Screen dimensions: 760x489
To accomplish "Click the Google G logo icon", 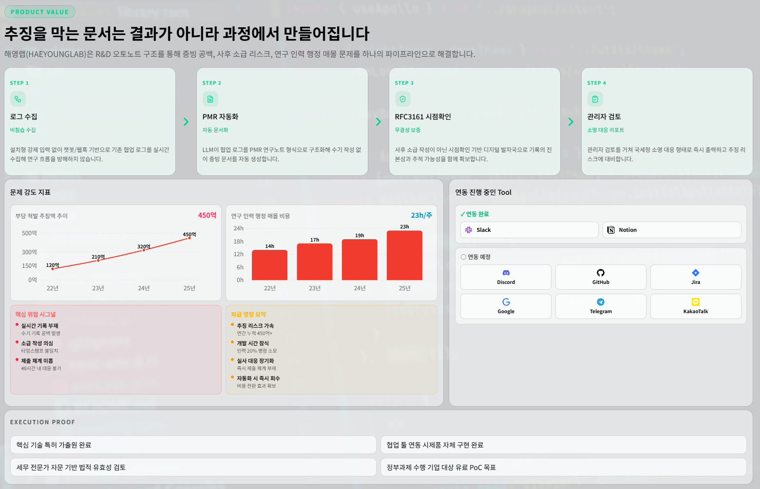I will pos(506,302).
